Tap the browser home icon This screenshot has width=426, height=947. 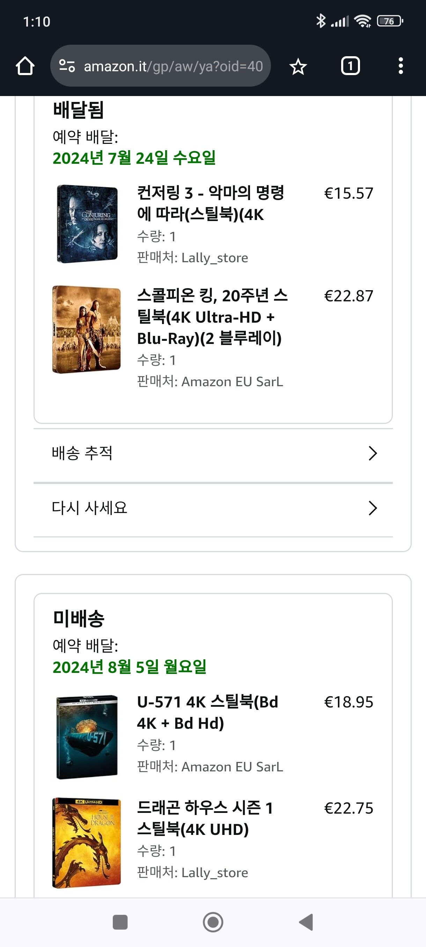[25, 66]
